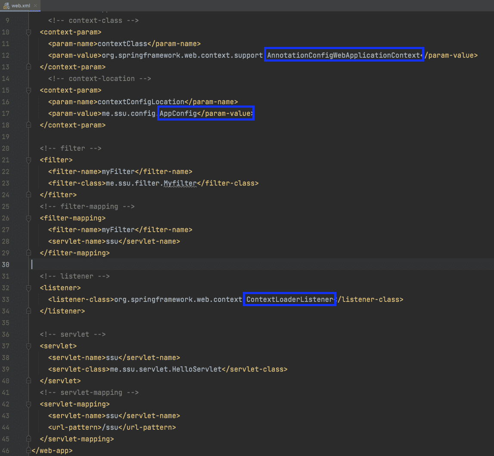Place cursor on contextClass param-name text
Screen dimensions: 494x456
123,44
